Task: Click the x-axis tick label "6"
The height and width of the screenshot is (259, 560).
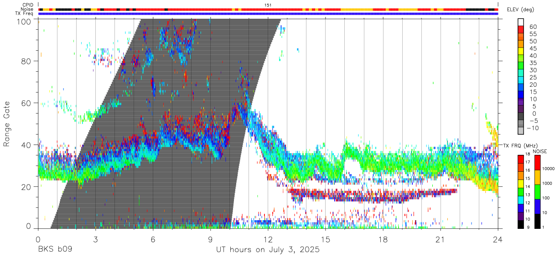Action: (153, 239)
